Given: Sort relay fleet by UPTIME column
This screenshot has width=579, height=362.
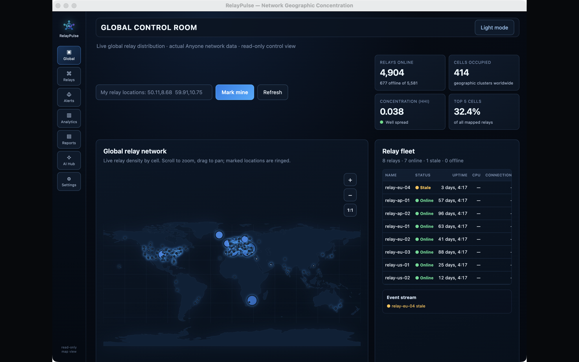Looking at the screenshot, I should 460,175.
